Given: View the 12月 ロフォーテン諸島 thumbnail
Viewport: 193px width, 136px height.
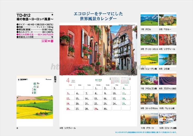Looking at the screenshot, I should coord(167,119).
